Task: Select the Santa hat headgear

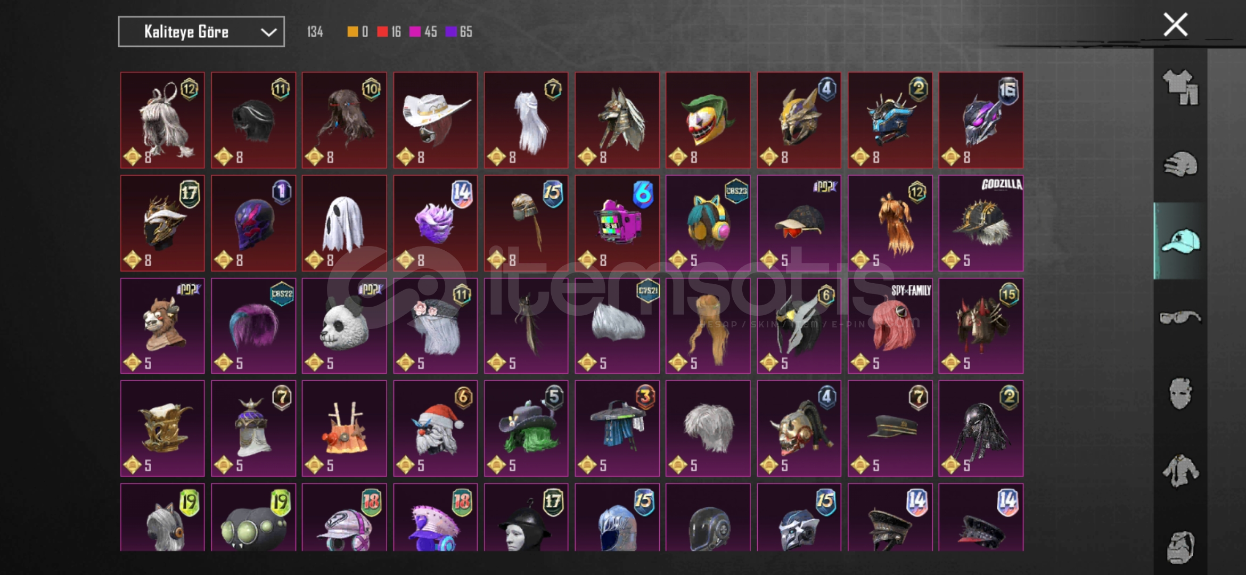Action: [x=435, y=428]
